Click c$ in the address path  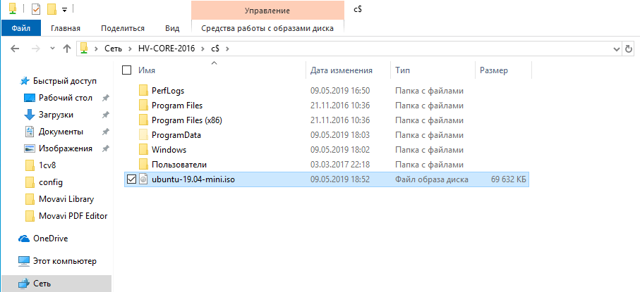[215, 49]
